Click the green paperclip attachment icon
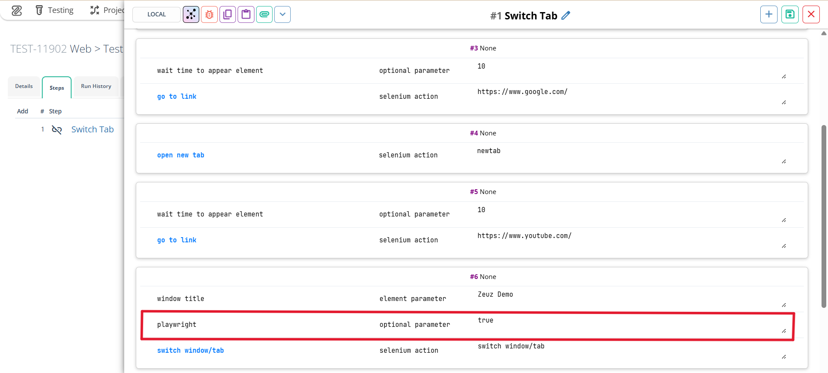The height and width of the screenshot is (373, 828). click(264, 14)
